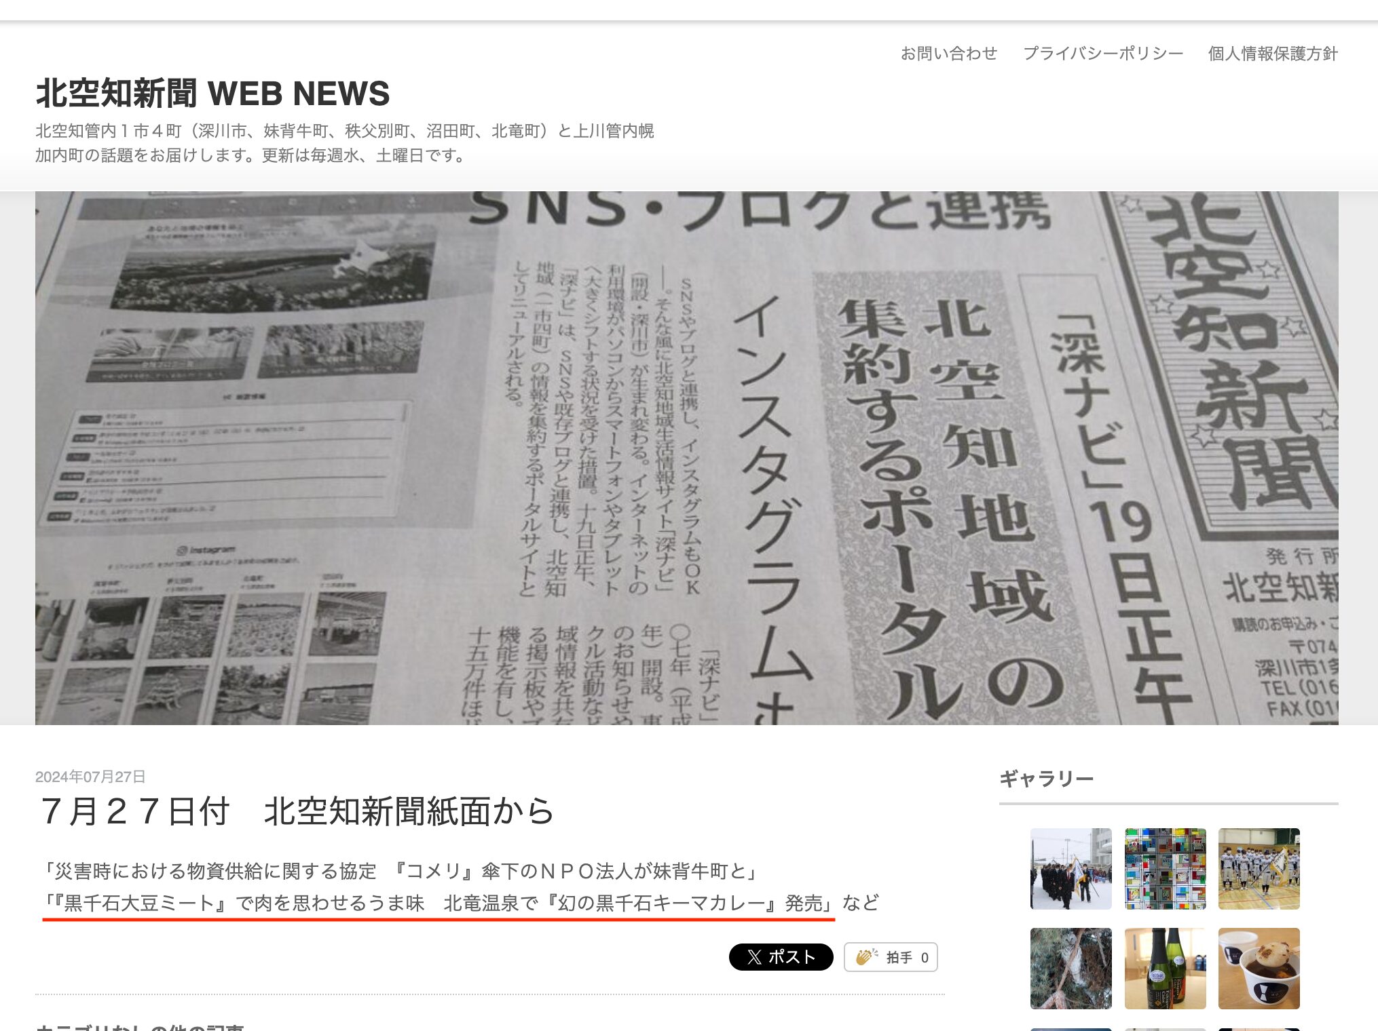
Task: Go to 個人情報保護方針 page
Action: tap(1272, 54)
